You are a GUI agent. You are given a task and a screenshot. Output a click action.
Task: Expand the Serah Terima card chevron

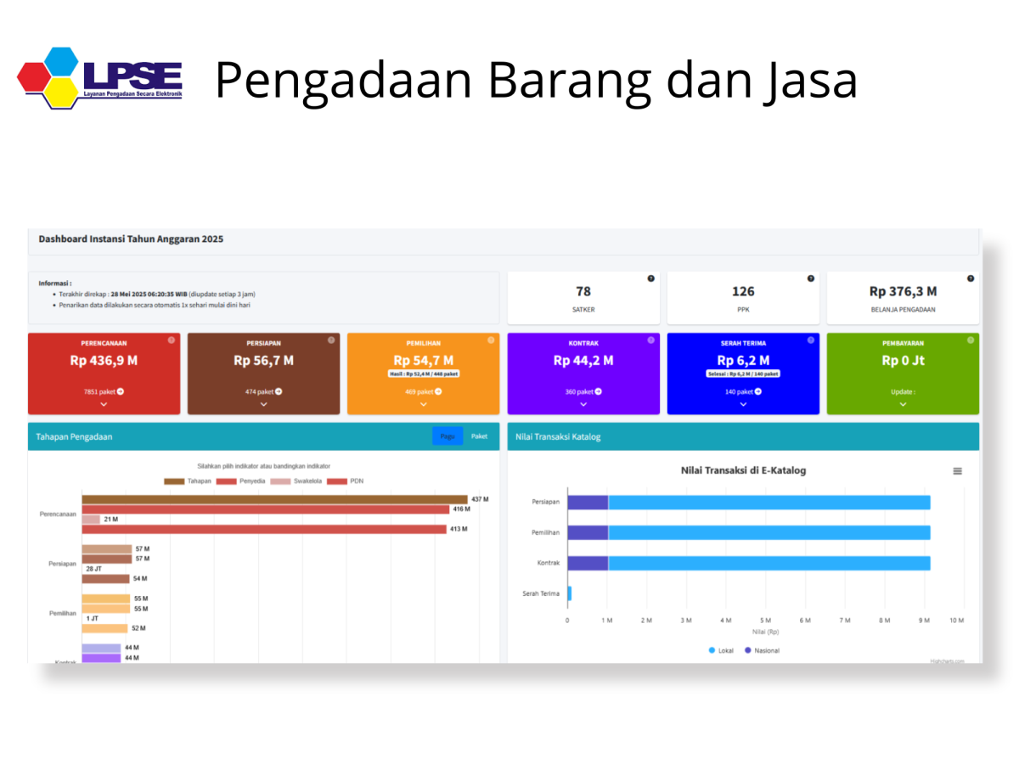(x=743, y=405)
